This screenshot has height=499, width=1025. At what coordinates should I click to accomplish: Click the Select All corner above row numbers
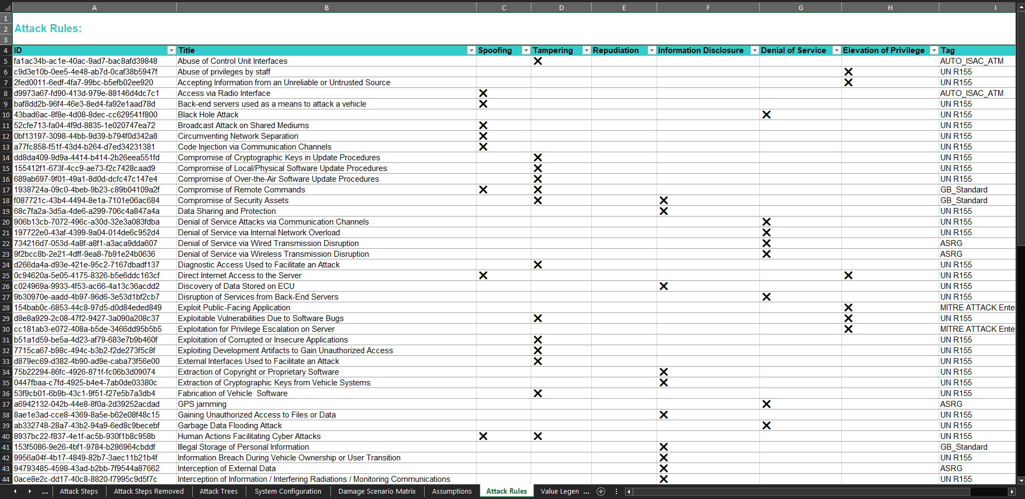pos(5,7)
